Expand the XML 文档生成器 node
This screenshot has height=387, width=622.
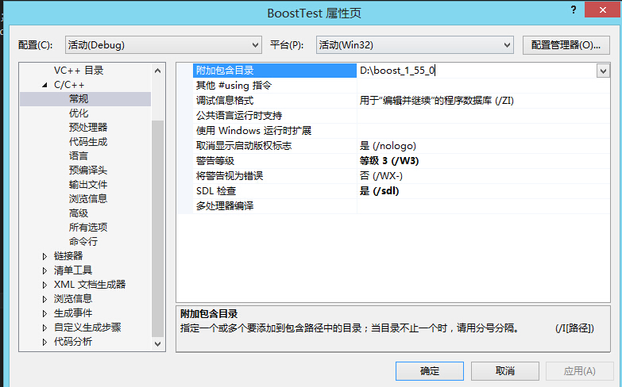tap(44, 285)
